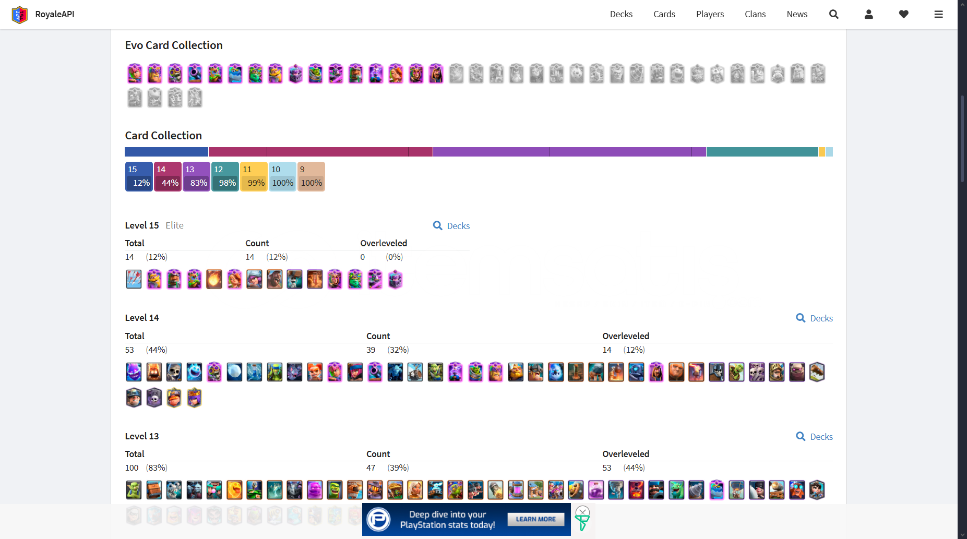967x539 pixels.
Task: Click the RoyaleAPI site name
Action: (x=55, y=14)
